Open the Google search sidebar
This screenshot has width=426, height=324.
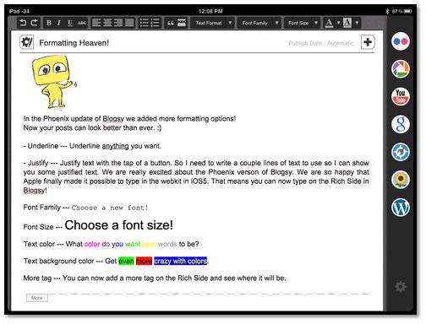click(x=401, y=124)
